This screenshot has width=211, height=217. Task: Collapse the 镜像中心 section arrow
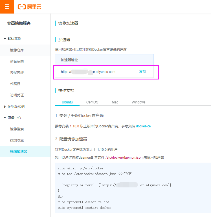(5, 118)
